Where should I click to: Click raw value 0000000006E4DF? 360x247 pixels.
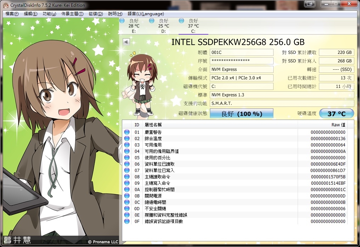[x=328, y=164]
